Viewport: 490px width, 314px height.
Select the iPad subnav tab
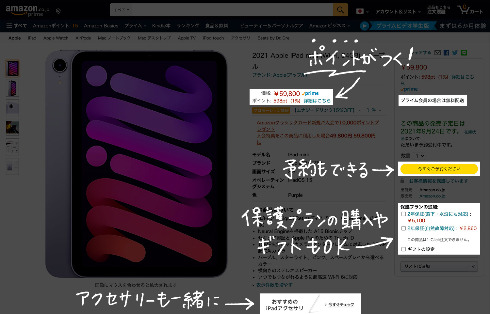32,38
